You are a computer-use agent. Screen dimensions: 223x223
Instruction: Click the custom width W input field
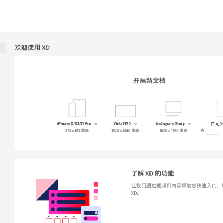coord(212,131)
